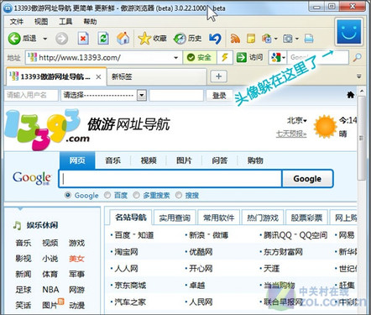371x315 pixels.
Task: Expand the Back button history dropdown arrow
Action: (x=44, y=39)
